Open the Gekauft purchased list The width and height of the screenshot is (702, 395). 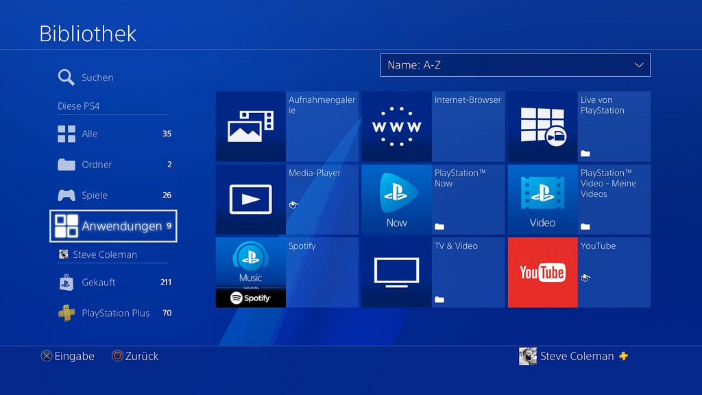(98, 282)
